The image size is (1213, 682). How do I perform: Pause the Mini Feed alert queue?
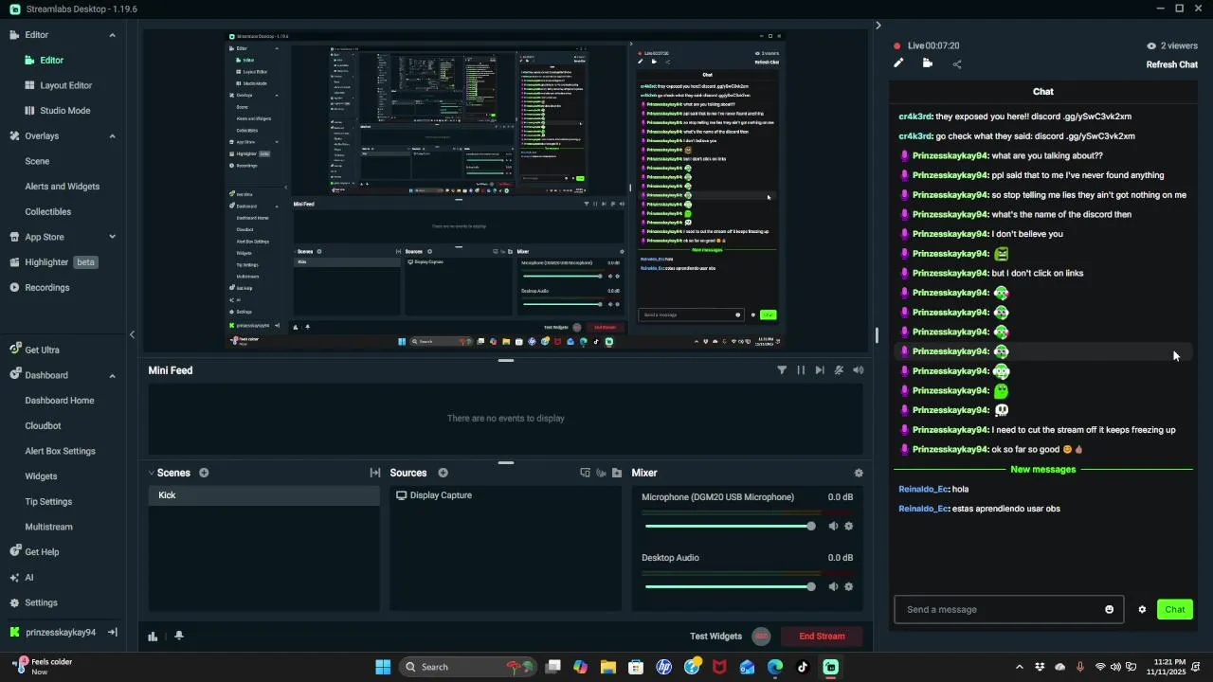[x=801, y=370]
